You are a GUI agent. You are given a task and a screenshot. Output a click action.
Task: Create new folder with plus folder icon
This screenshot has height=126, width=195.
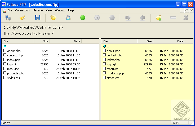158,18
